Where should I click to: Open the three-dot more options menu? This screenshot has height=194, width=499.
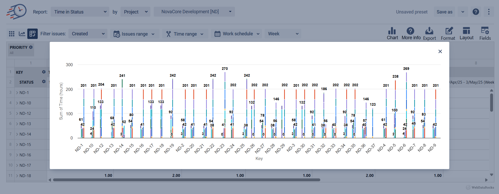[489, 12]
